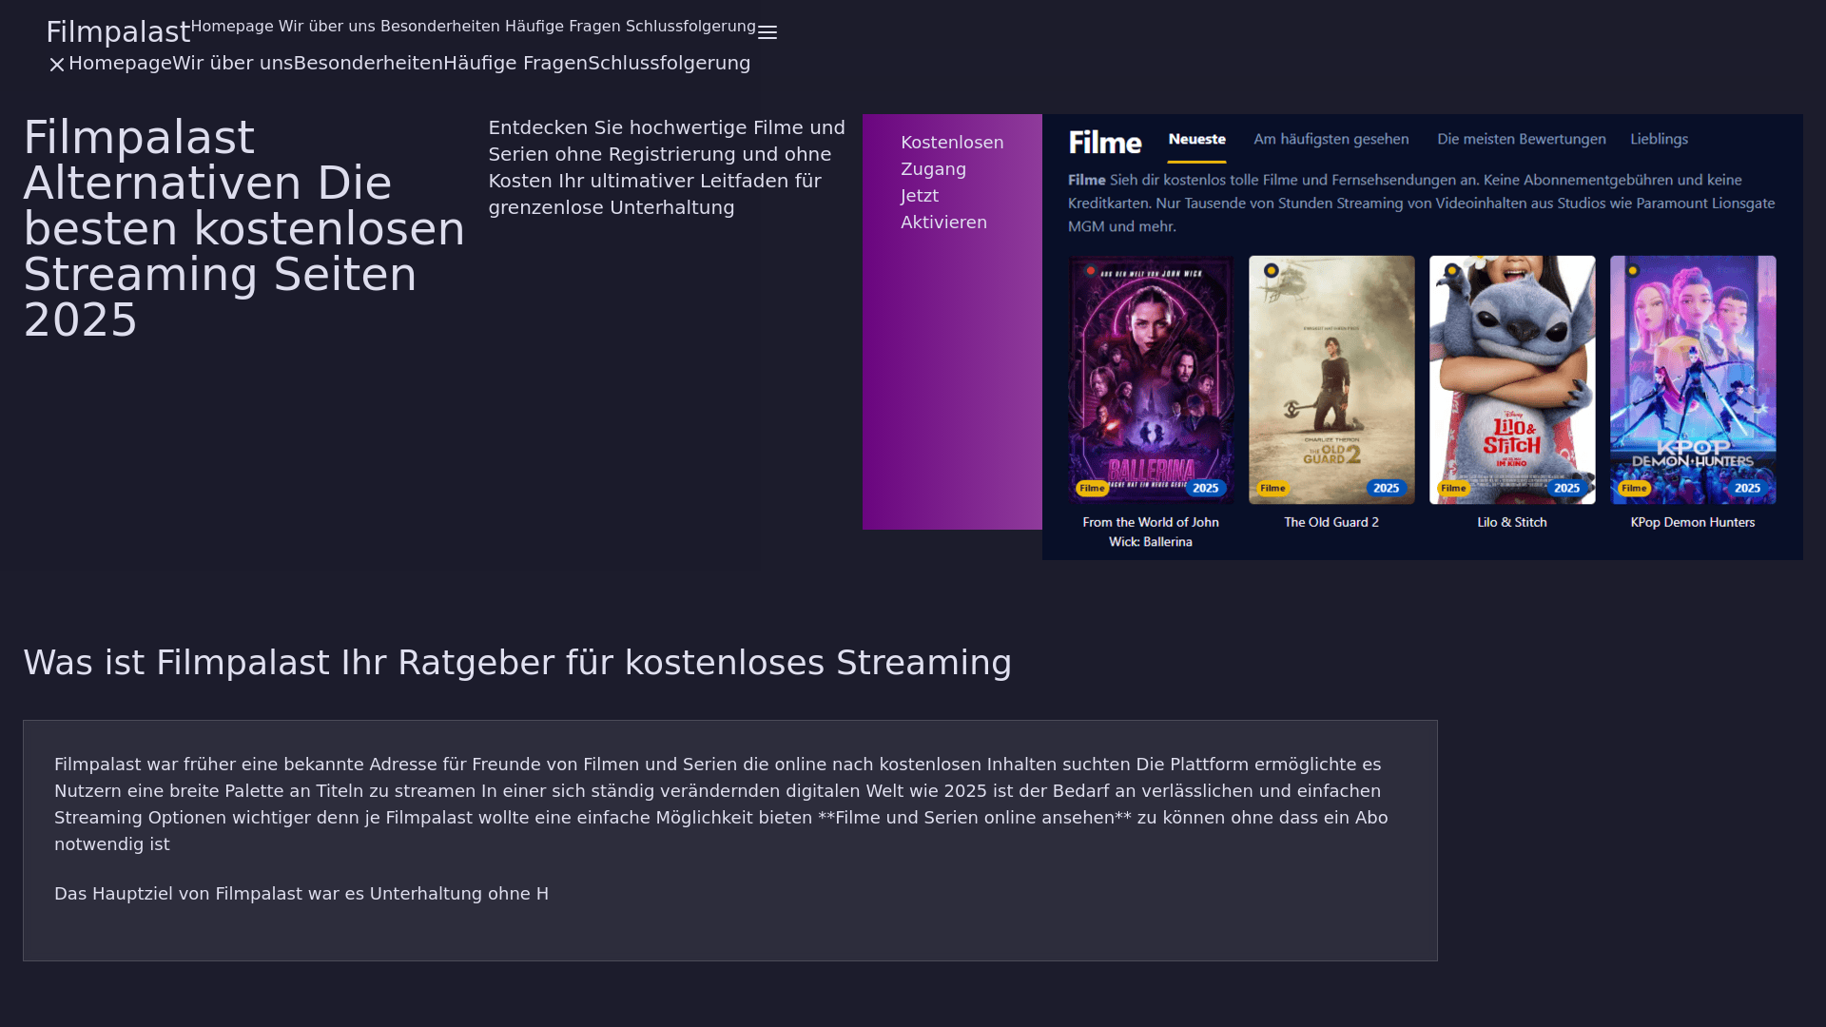The height and width of the screenshot is (1027, 1826).
Task: Open the Lilo & Stitch poster
Action: coord(1512,379)
